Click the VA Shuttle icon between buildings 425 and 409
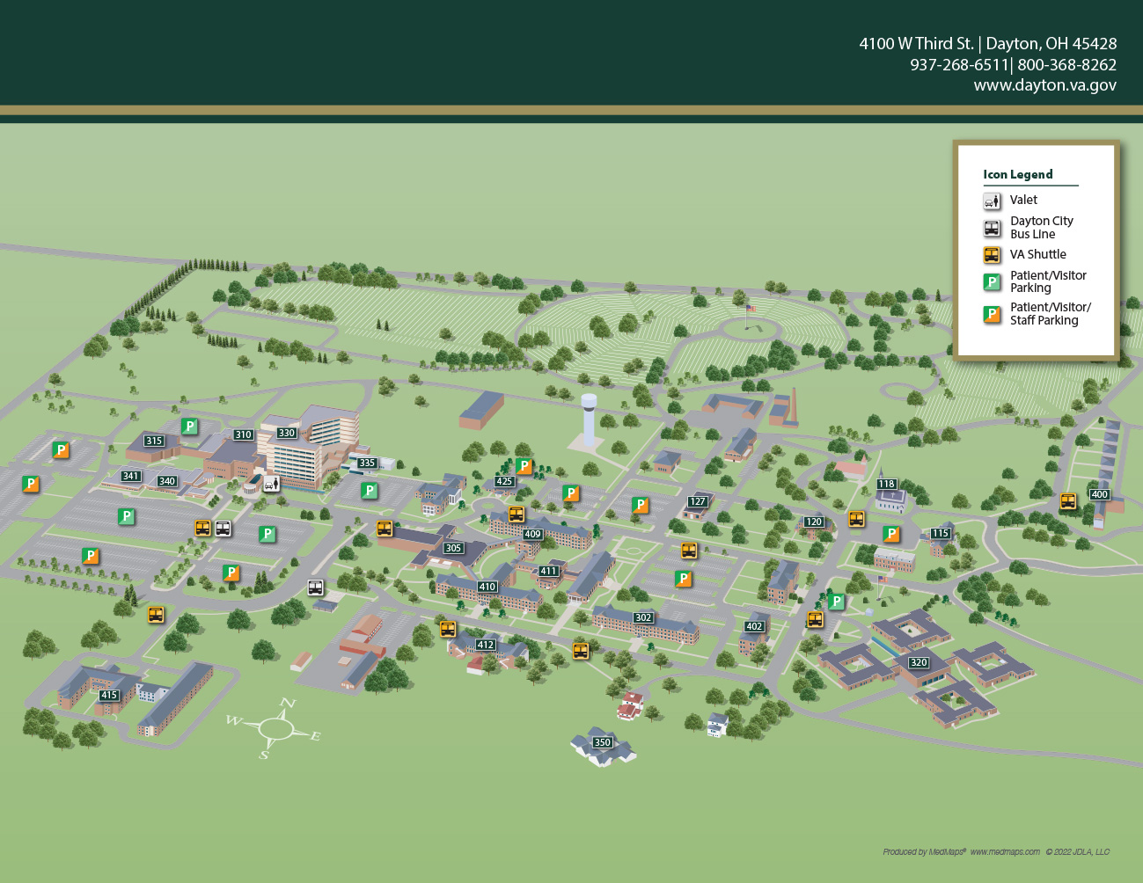This screenshot has width=1143, height=883. click(x=517, y=514)
